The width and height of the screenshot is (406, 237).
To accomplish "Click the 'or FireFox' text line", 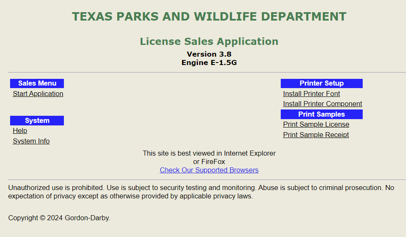I will 209,162.
